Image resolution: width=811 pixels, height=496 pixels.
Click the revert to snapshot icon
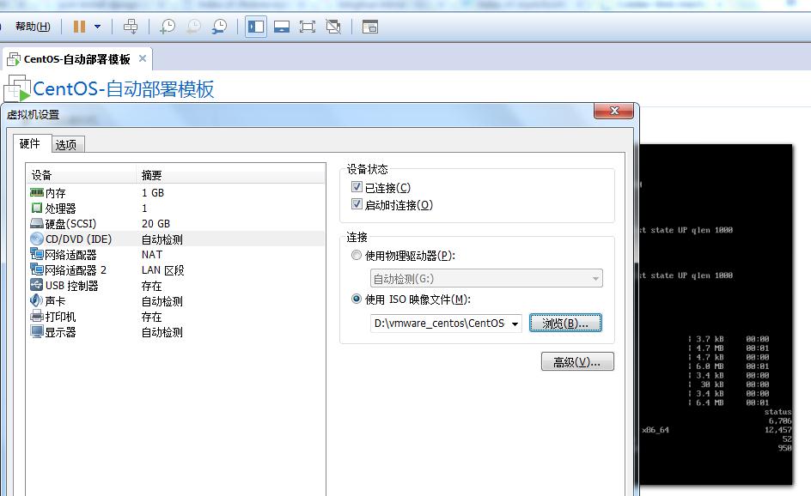click(193, 27)
